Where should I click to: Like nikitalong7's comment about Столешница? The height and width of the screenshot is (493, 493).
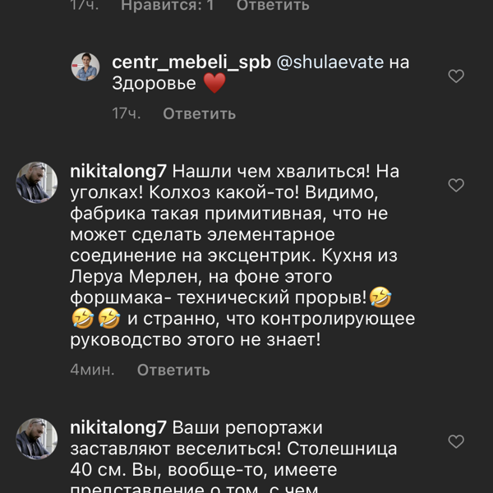click(x=456, y=442)
